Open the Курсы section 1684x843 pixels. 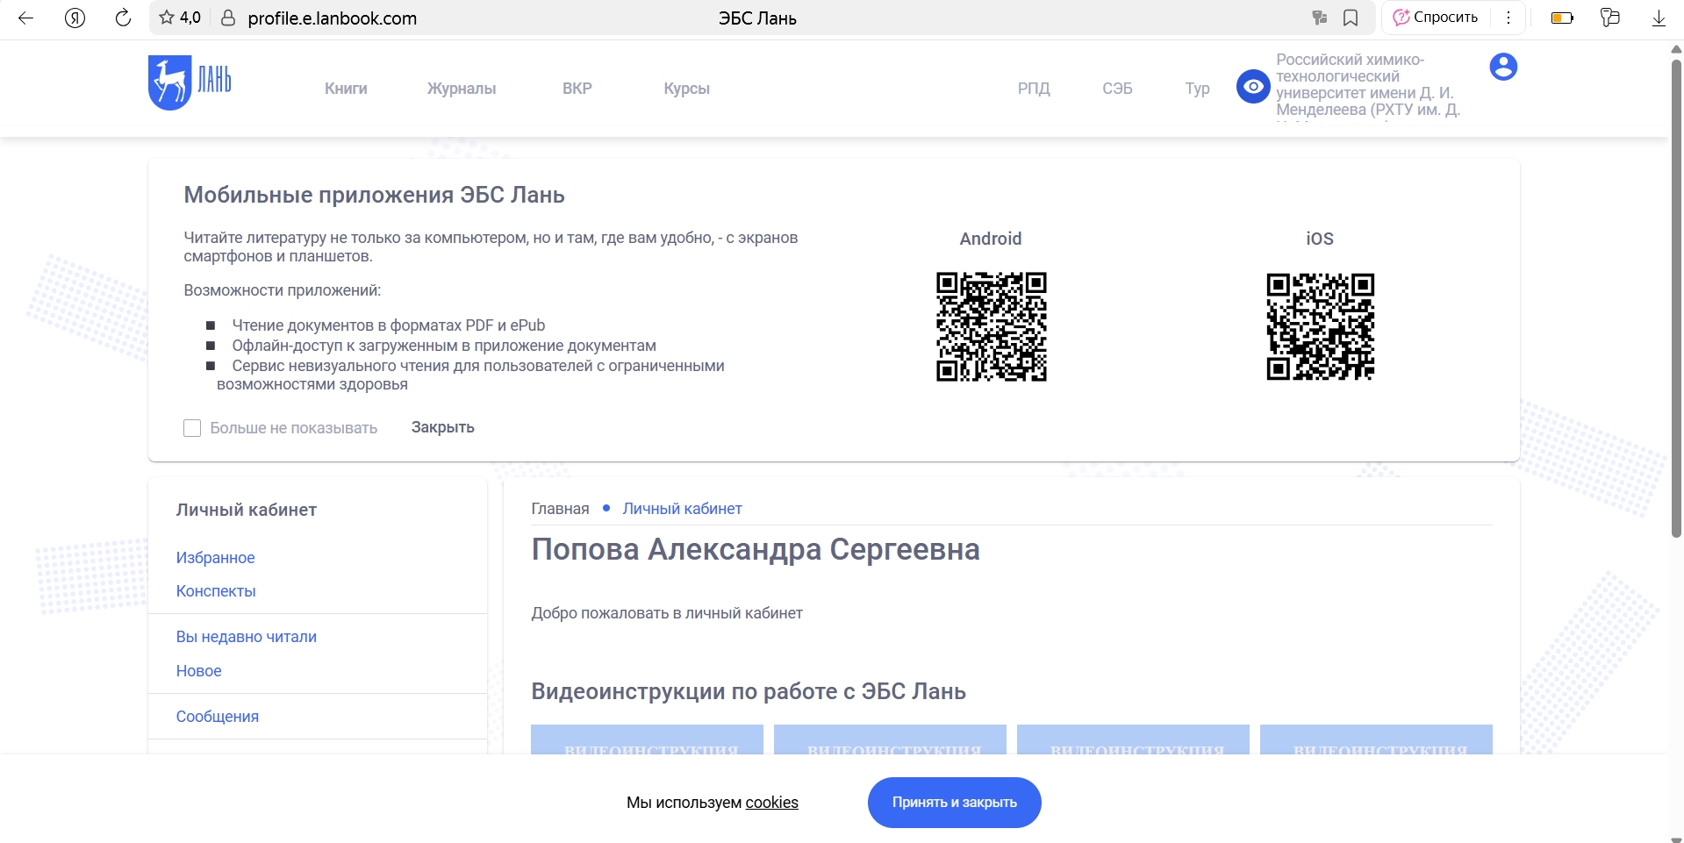pos(685,89)
